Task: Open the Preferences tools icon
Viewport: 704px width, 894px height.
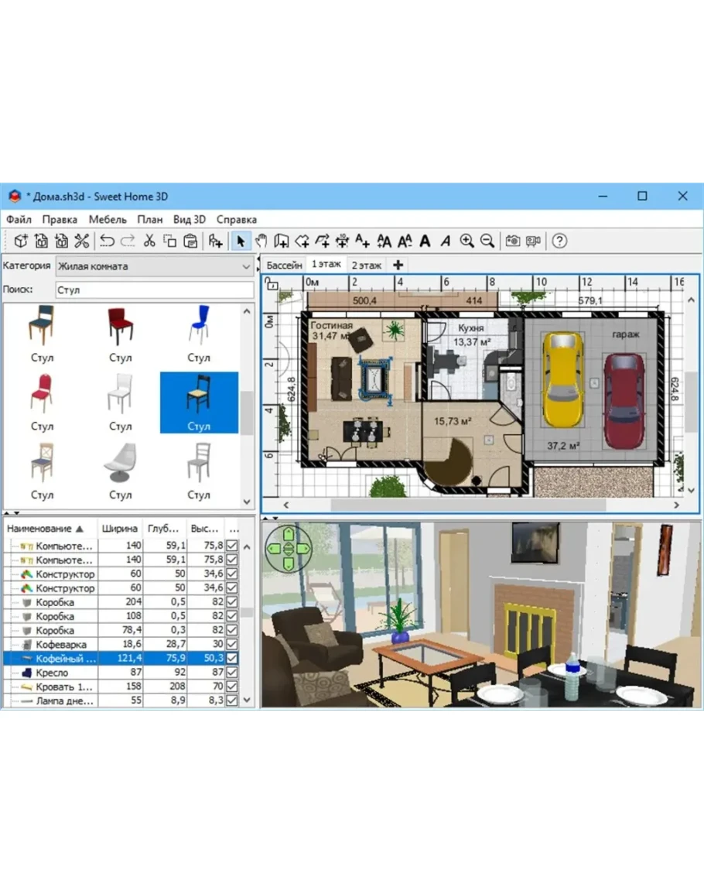Action: pyautogui.click(x=82, y=241)
